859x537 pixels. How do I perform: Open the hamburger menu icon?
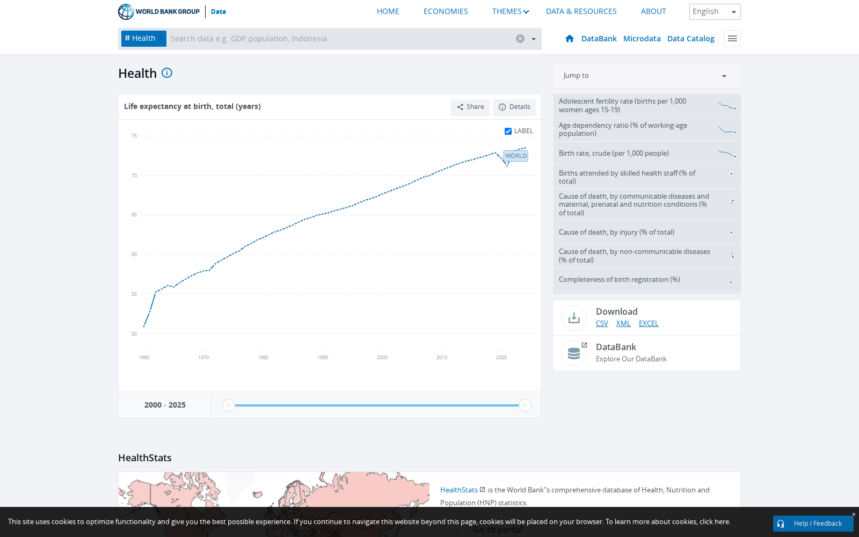tap(732, 39)
